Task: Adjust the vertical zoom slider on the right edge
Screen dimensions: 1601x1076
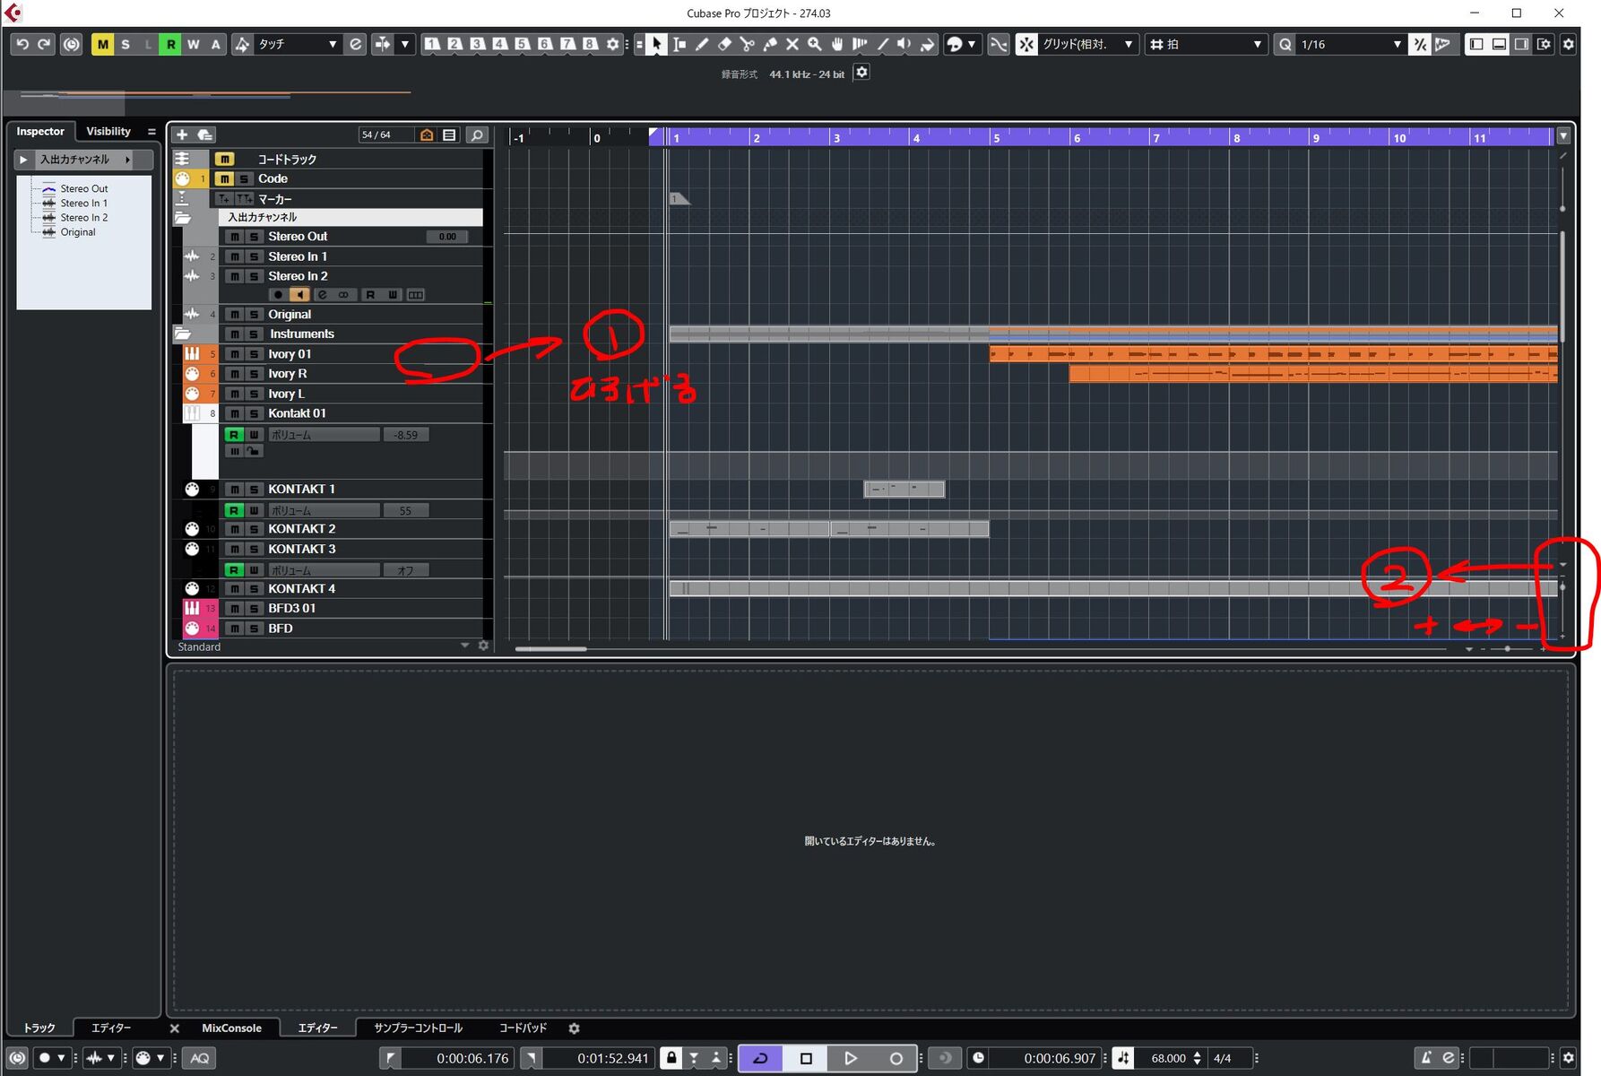Action: (x=1562, y=587)
